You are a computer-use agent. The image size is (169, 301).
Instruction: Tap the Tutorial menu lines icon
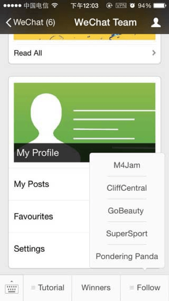coord(33,288)
